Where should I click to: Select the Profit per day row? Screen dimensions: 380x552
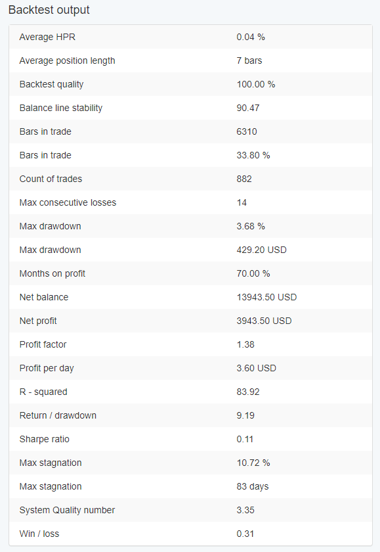coord(190,368)
